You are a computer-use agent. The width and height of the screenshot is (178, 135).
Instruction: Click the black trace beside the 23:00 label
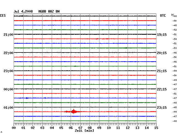click(85, 71)
